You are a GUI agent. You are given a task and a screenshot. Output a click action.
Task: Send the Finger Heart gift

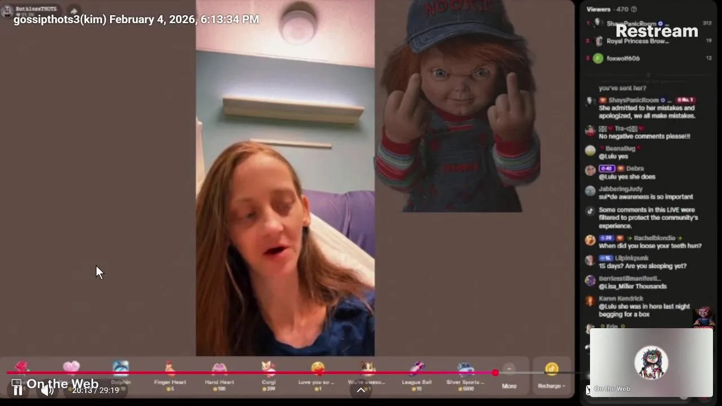click(x=170, y=376)
